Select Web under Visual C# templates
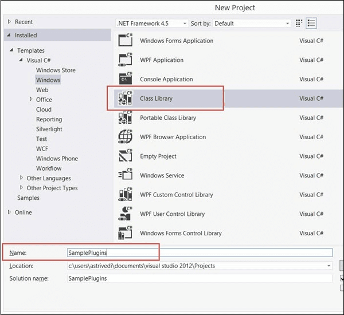Screen dimensions: 344x315 (x=42, y=90)
